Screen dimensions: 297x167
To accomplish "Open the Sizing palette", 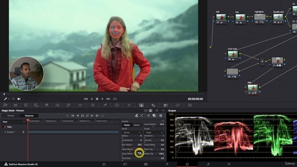I will pos(178,105).
